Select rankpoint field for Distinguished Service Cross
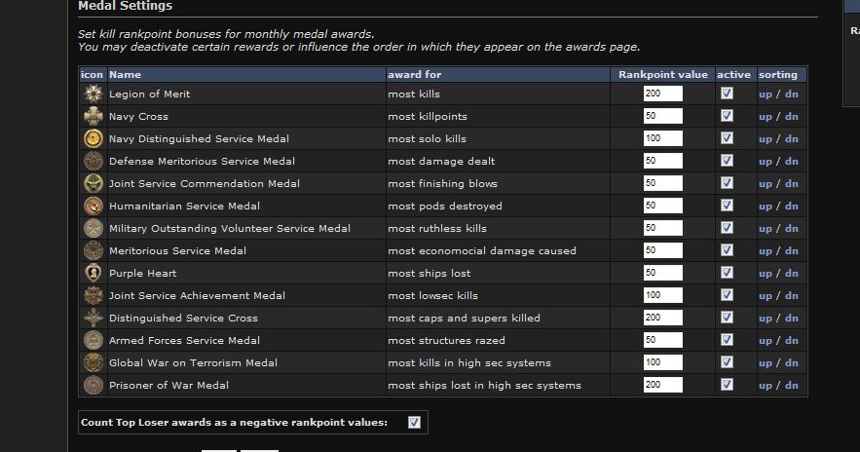 point(662,318)
